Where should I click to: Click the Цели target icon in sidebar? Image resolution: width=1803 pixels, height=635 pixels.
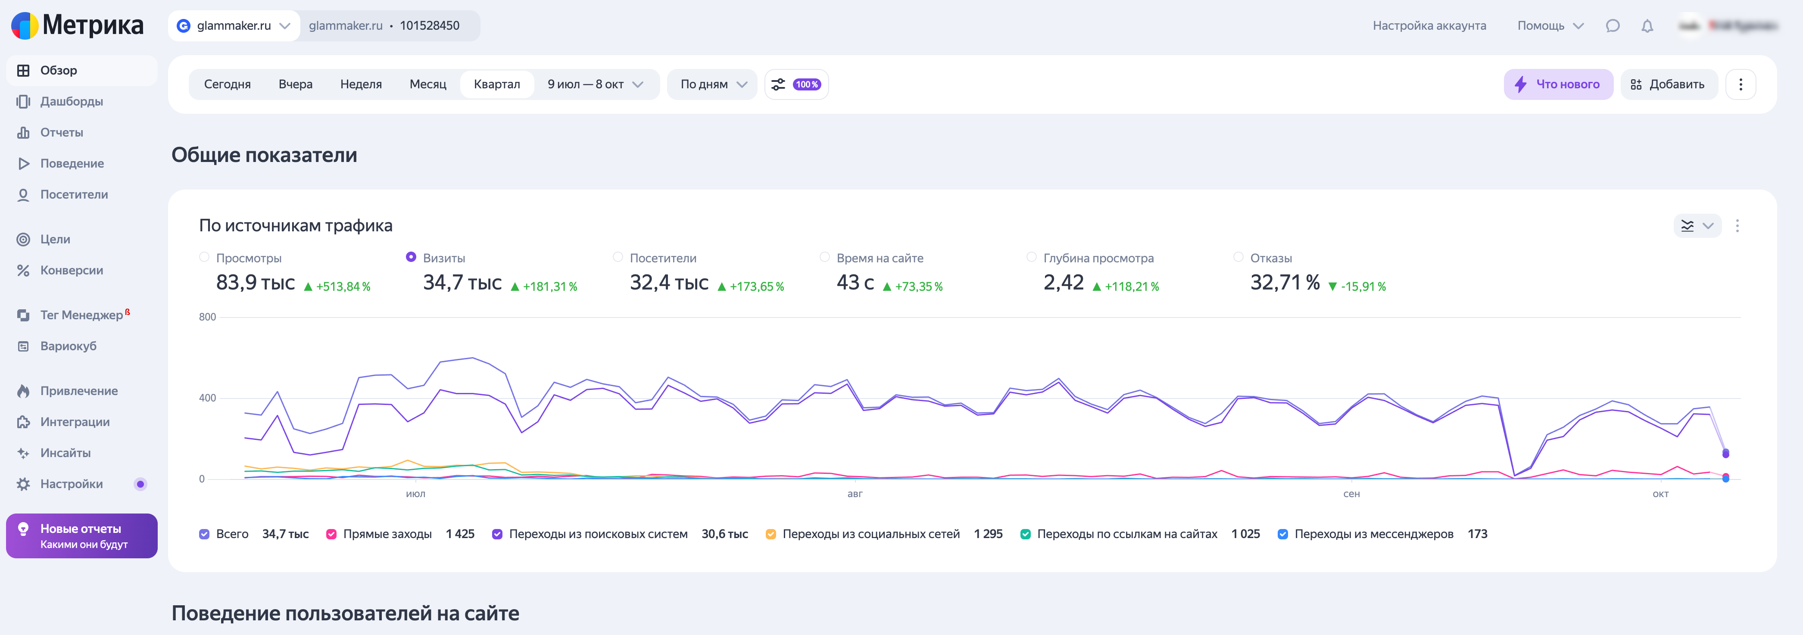click(23, 239)
